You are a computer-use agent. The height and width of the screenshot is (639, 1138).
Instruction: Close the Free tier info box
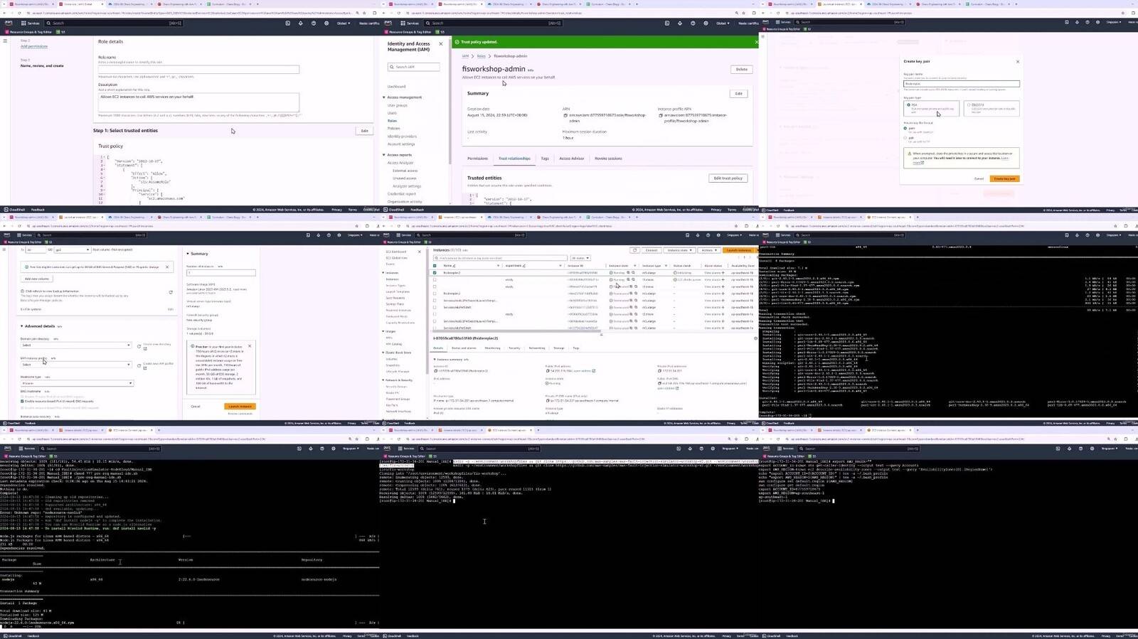pos(250,346)
